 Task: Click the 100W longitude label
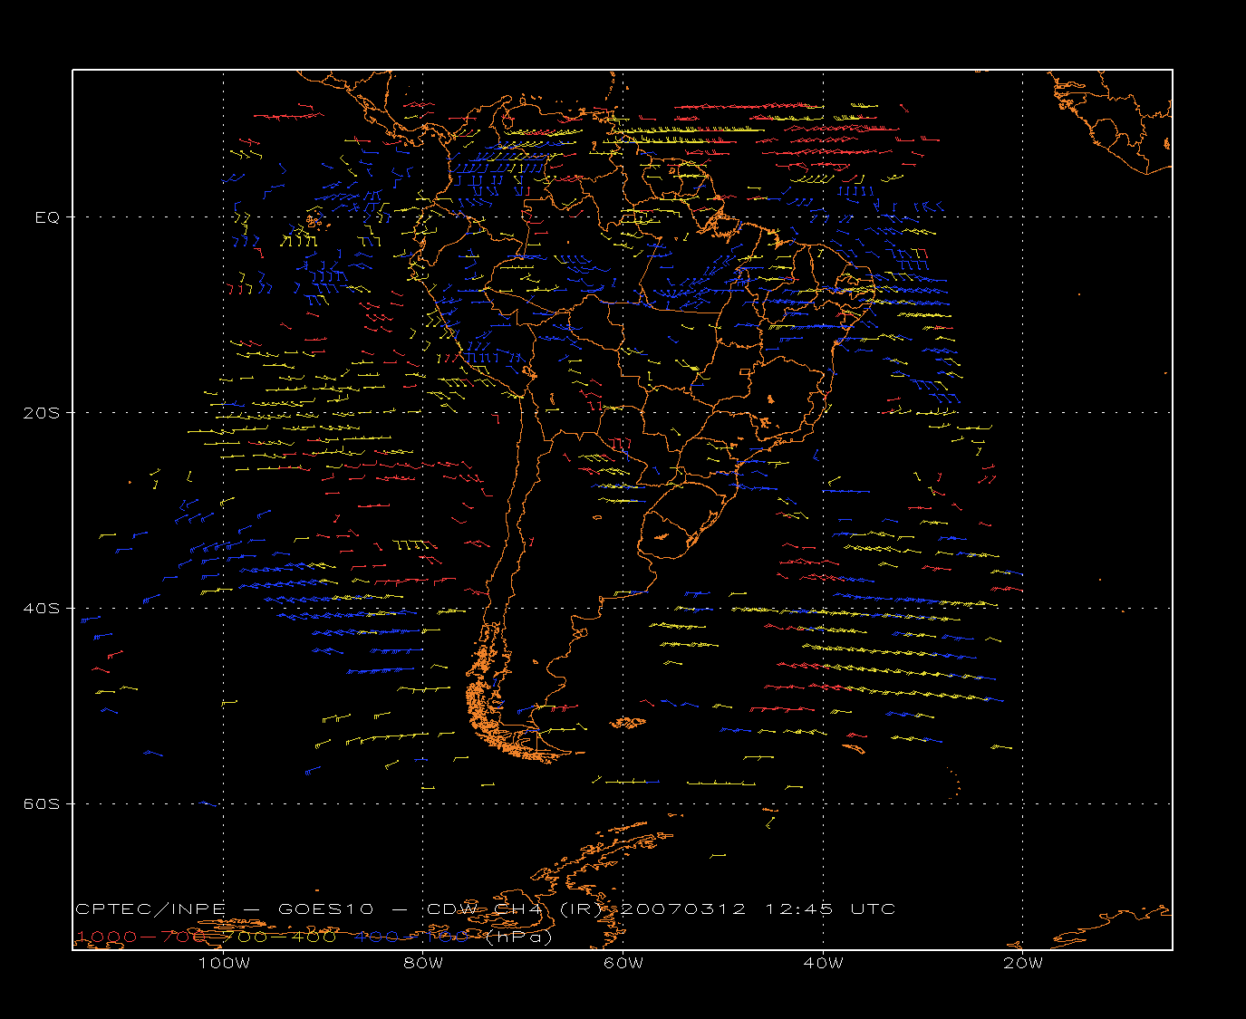pyautogui.click(x=224, y=963)
